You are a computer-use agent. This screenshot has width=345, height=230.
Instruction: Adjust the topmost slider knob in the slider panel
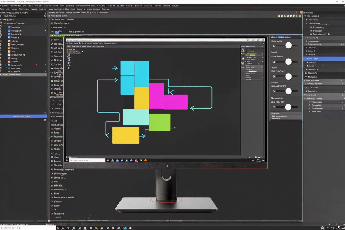288,45
